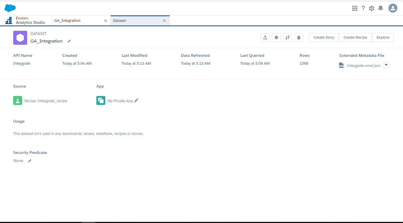Screen dimensions: 403x223
Task: Edit the My Private App pencil icon
Action: (x=136, y=100)
